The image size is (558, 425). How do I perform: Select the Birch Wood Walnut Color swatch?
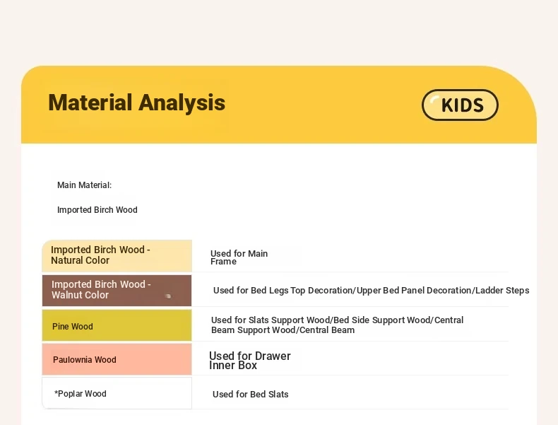tap(117, 291)
